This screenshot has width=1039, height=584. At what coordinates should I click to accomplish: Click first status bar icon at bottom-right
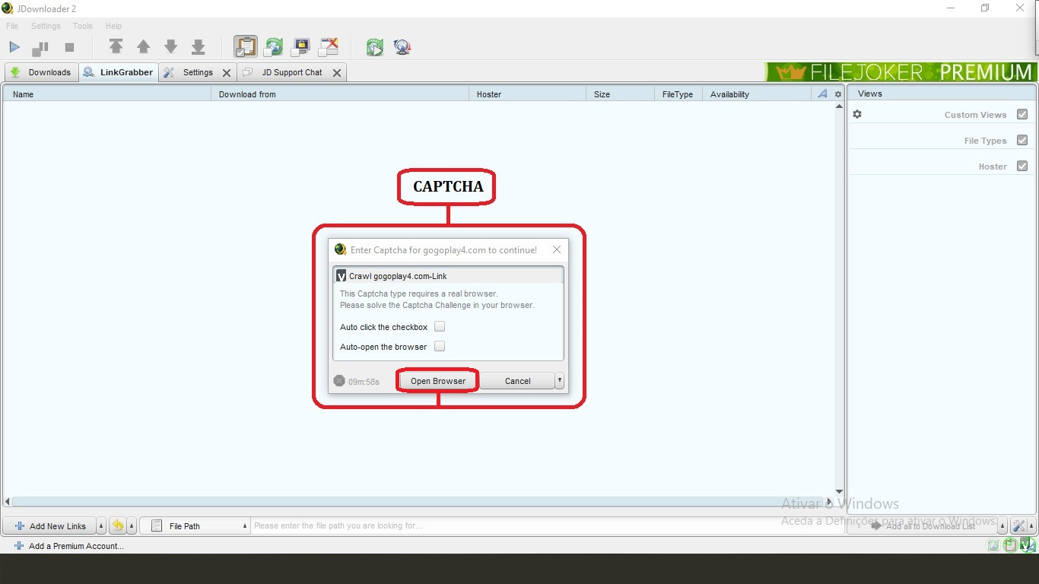point(993,545)
